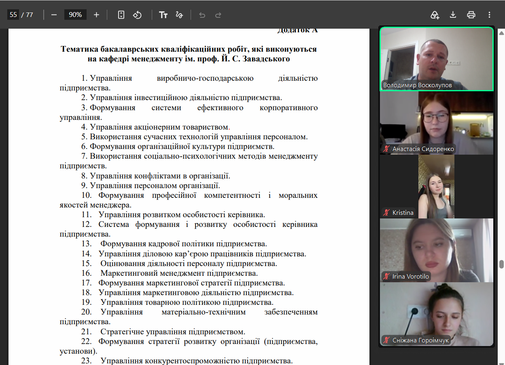
Task: Click the zoom in plus icon
Action: [x=96, y=15]
